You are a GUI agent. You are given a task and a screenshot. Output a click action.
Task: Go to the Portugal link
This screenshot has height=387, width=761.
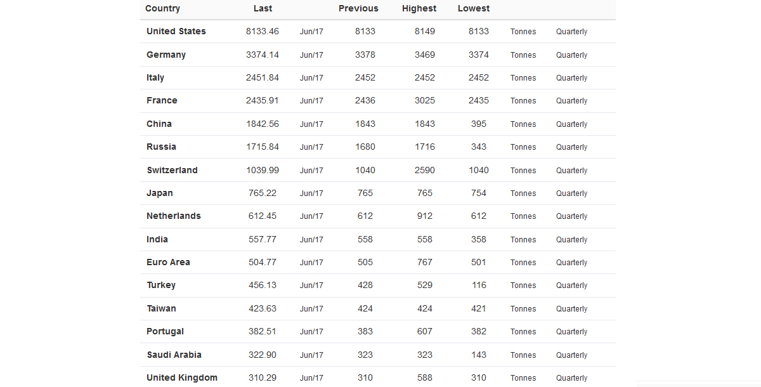165,331
